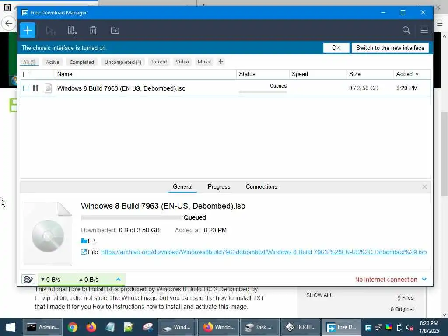This screenshot has height=336, width=448.
Task: Click the browser page vertical scrollbar
Action: [x=444, y=154]
